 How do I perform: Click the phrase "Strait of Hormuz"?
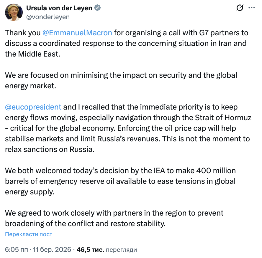[x=223, y=117]
